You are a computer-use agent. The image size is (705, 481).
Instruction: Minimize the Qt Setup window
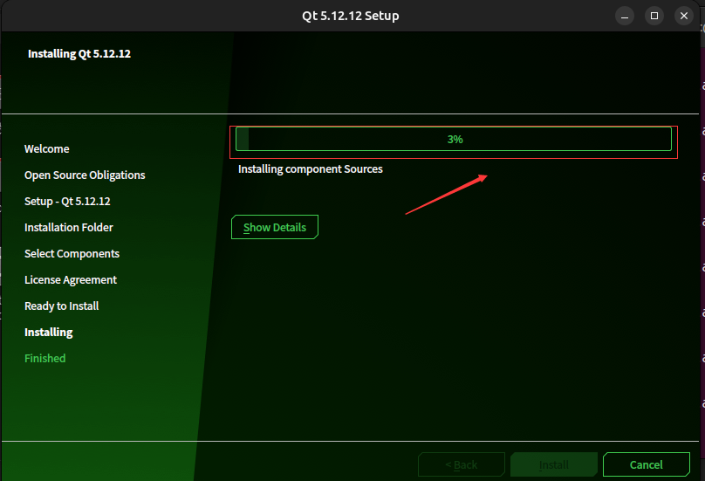pyautogui.click(x=625, y=17)
